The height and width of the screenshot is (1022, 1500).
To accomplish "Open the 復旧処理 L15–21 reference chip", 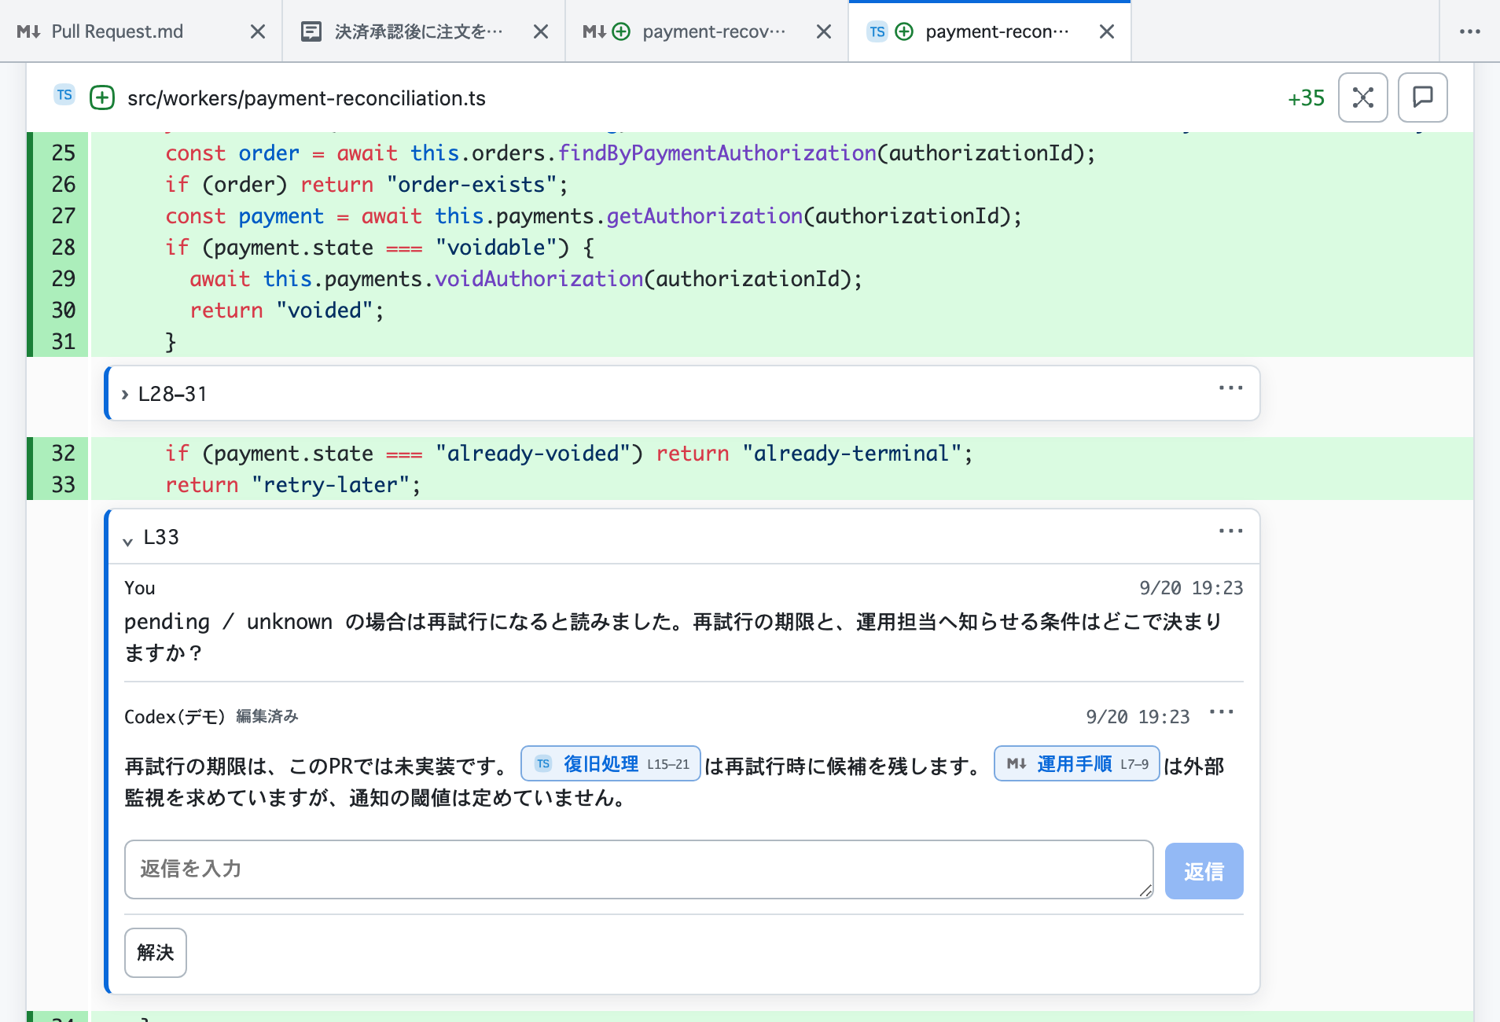I will [x=611, y=763].
